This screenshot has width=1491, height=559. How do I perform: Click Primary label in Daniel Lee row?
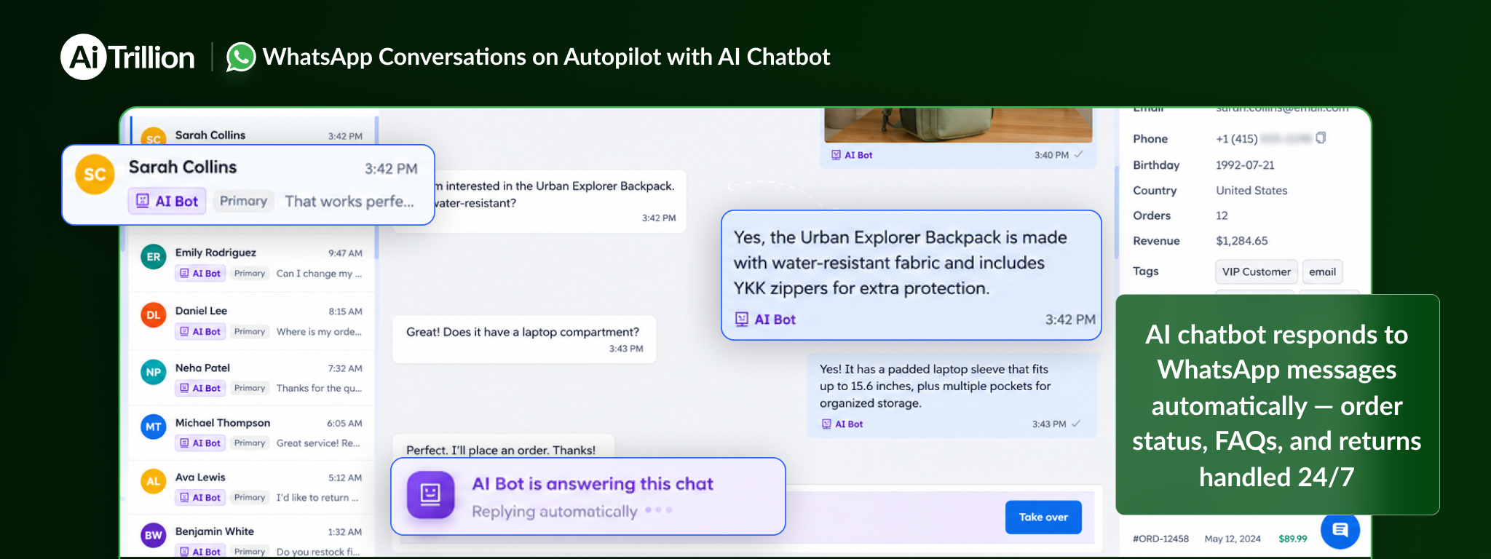pos(250,332)
